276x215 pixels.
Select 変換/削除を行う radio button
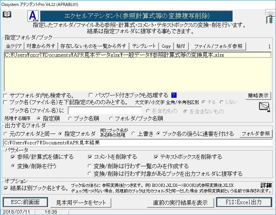click(x=13, y=166)
